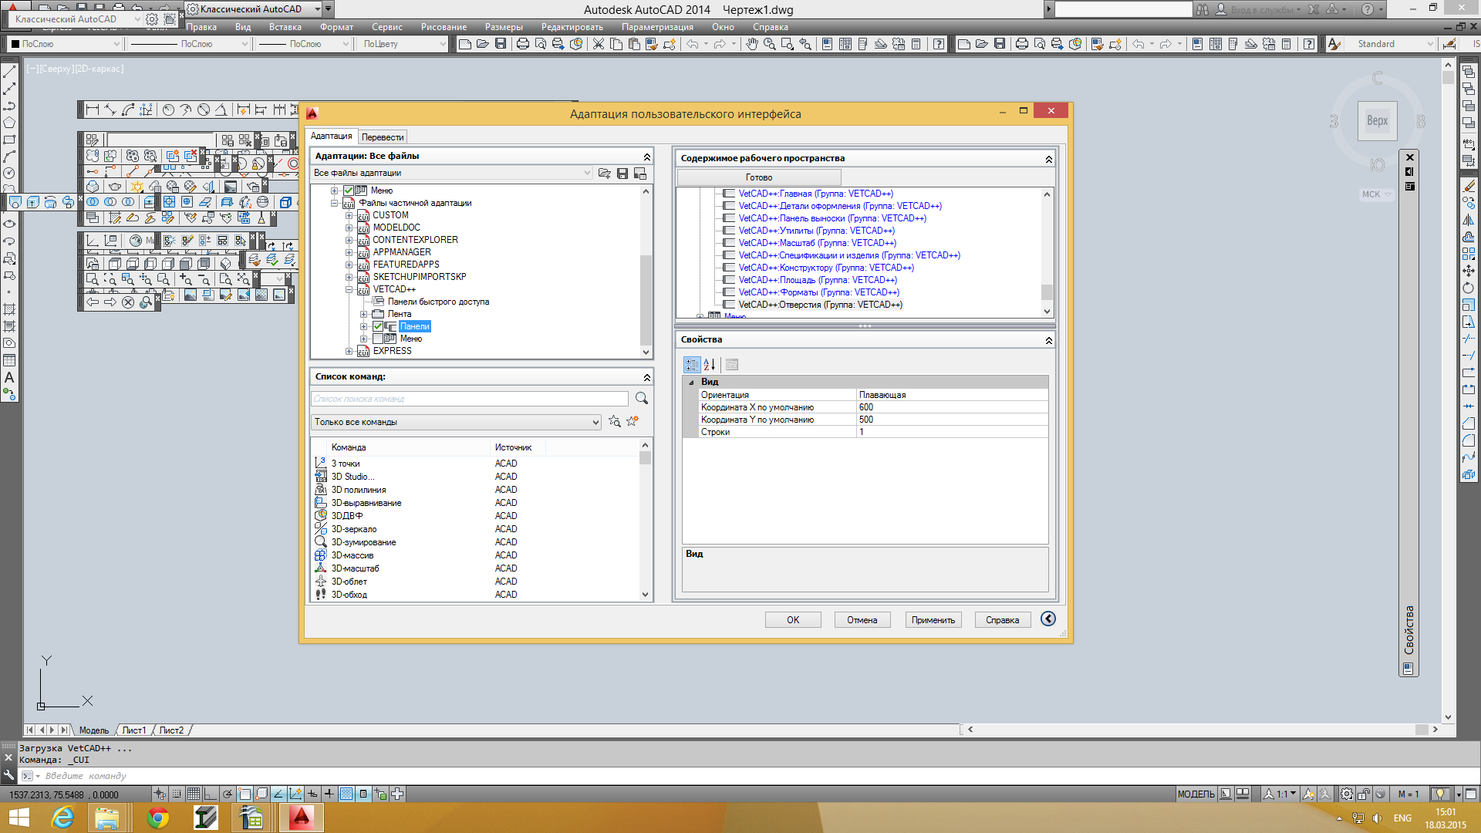The height and width of the screenshot is (833, 1481).
Task: Click the command search input field
Action: [x=470, y=399]
